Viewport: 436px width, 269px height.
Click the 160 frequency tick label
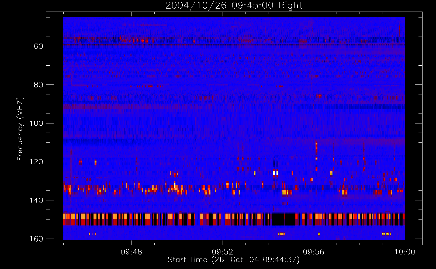(36, 239)
